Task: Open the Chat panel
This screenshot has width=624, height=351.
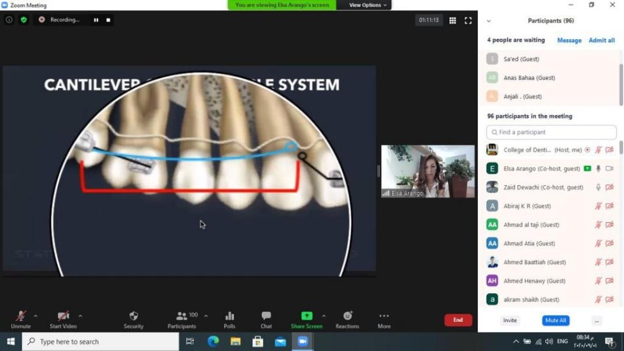Action: coord(266,319)
